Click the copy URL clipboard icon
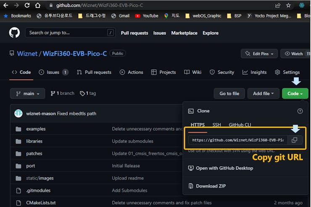This screenshot has width=311, height=207. pos(295,140)
